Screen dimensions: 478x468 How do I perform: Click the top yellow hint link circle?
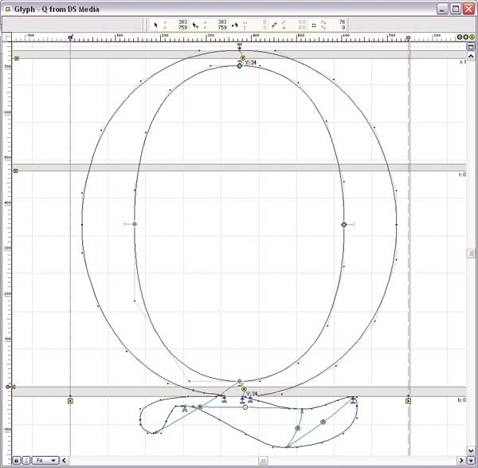tap(243, 58)
